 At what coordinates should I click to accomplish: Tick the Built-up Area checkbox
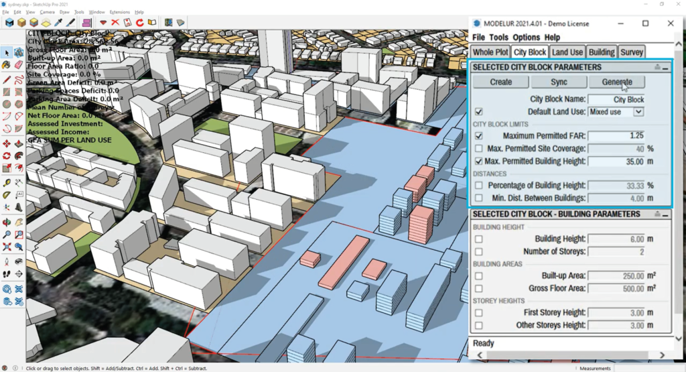point(478,275)
